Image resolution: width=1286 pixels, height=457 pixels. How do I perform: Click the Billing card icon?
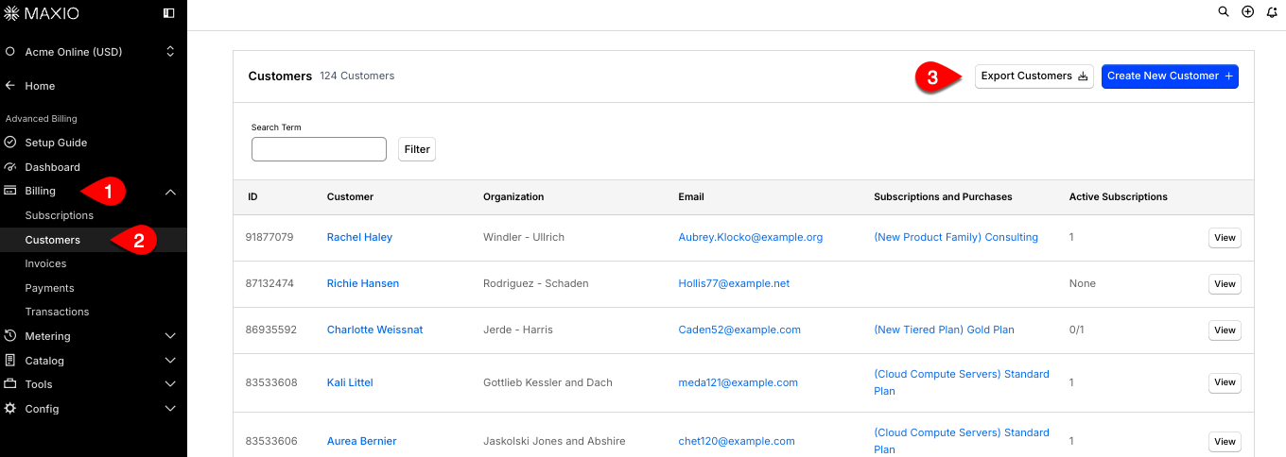point(10,191)
